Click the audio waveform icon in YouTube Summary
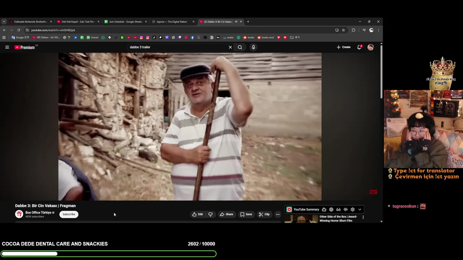 pyautogui.click(x=345, y=209)
